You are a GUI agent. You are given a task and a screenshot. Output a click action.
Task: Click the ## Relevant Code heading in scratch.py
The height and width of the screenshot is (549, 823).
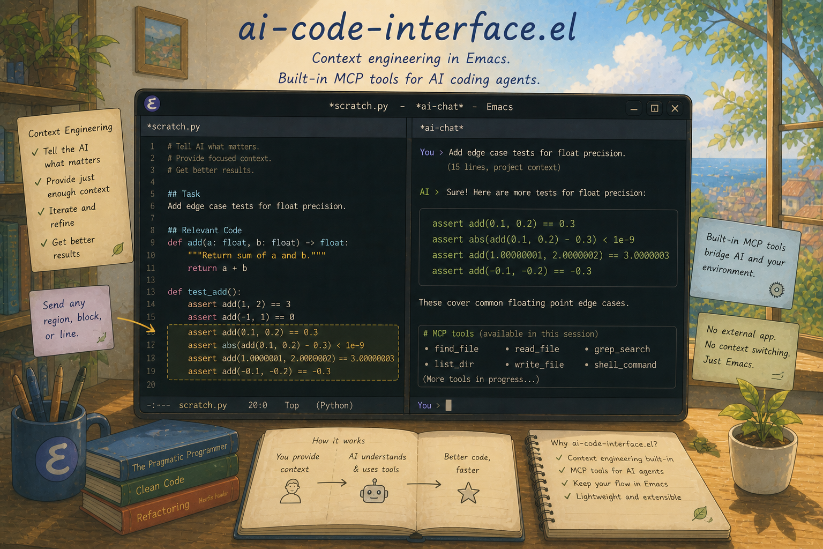205,230
